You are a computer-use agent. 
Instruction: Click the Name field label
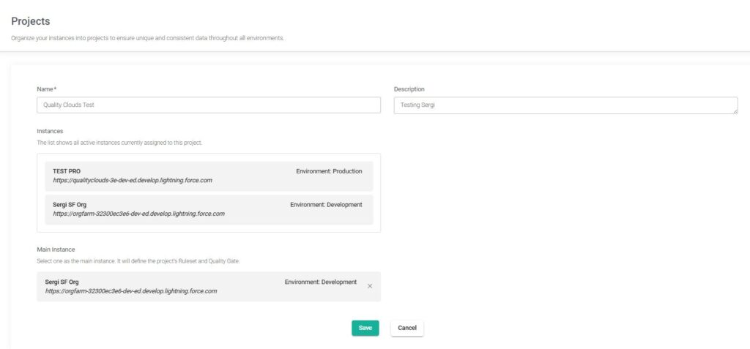tap(47, 89)
